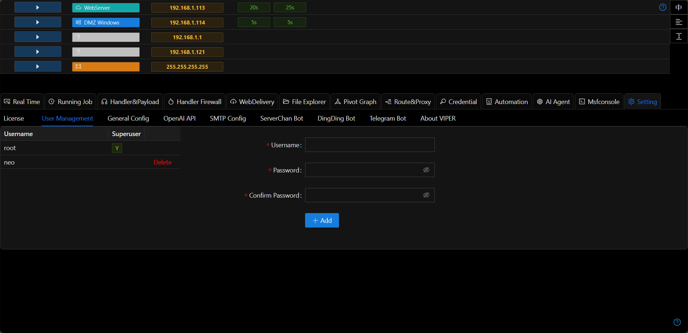Click the 20s session tag on WebServer
The width and height of the screenshot is (688, 333).
(x=254, y=8)
